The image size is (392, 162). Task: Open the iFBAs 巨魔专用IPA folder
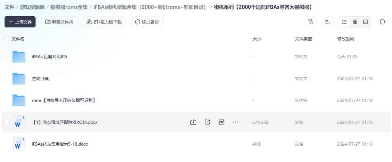(x=49, y=57)
